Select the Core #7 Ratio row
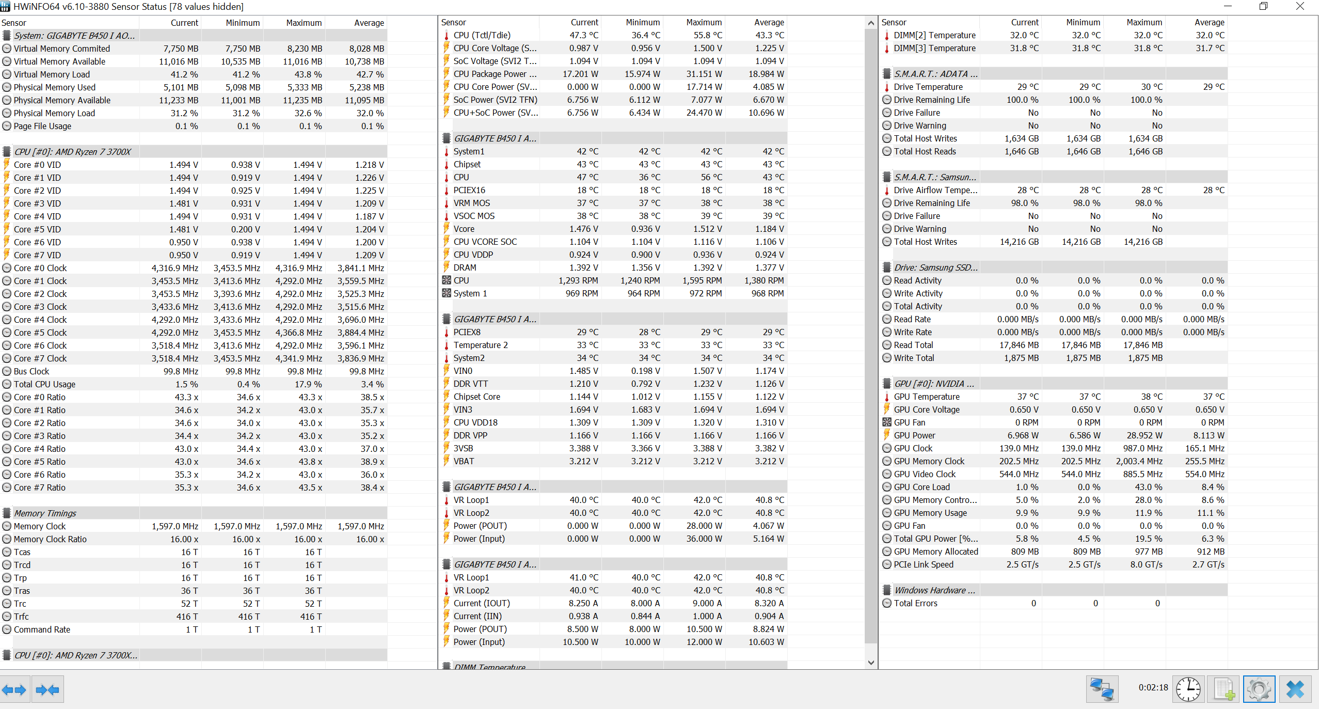1319x709 pixels. pos(194,487)
